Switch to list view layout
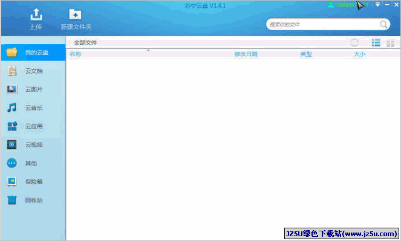 click(376, 43)
